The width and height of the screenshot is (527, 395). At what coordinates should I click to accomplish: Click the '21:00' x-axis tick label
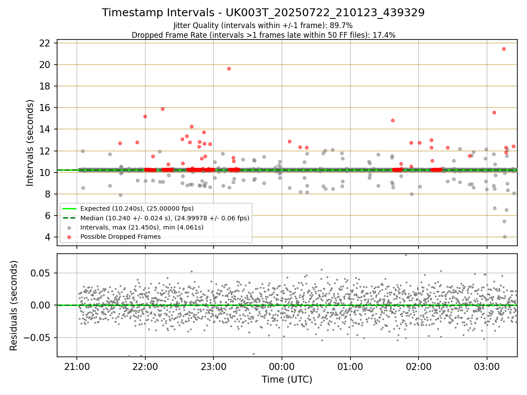pos(77,366)
